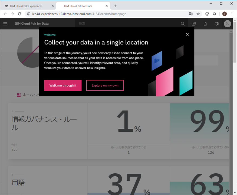This screenshot has width=237, height=195.
Task: Close the Welcome dialog with X
Action: pos(187,34)
